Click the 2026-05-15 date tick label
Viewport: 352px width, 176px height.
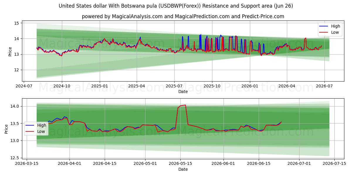click(x=180, y=164)
